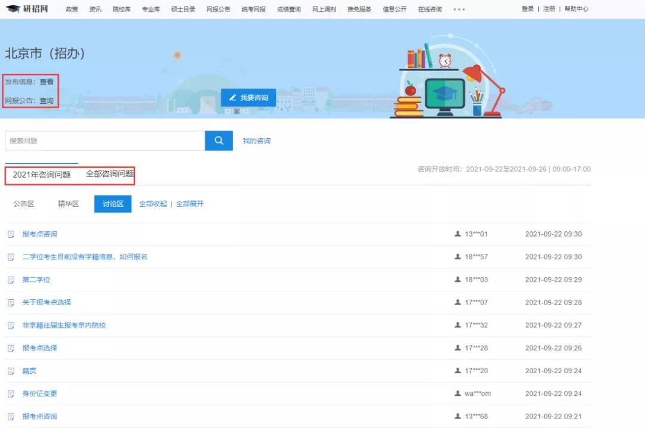The width and height of the screenshot is (645, 428).
Task: Switch to 全部咨询问题 tab
Action: tap(110, 174)
